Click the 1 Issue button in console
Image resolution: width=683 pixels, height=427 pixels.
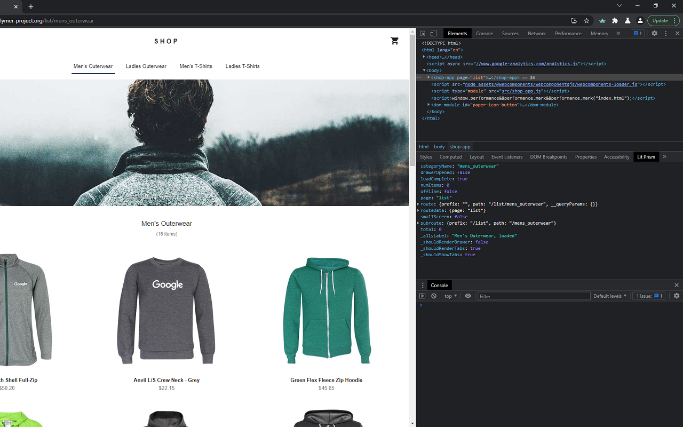click(x=649, y=296)
